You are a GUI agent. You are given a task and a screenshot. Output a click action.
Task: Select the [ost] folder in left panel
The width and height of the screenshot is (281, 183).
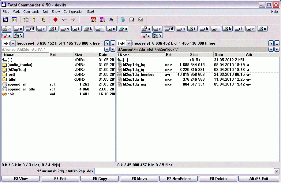coord(58,75)
